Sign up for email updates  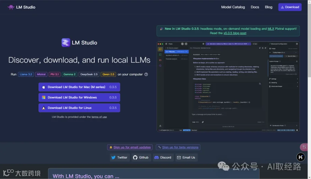(130, 147)
